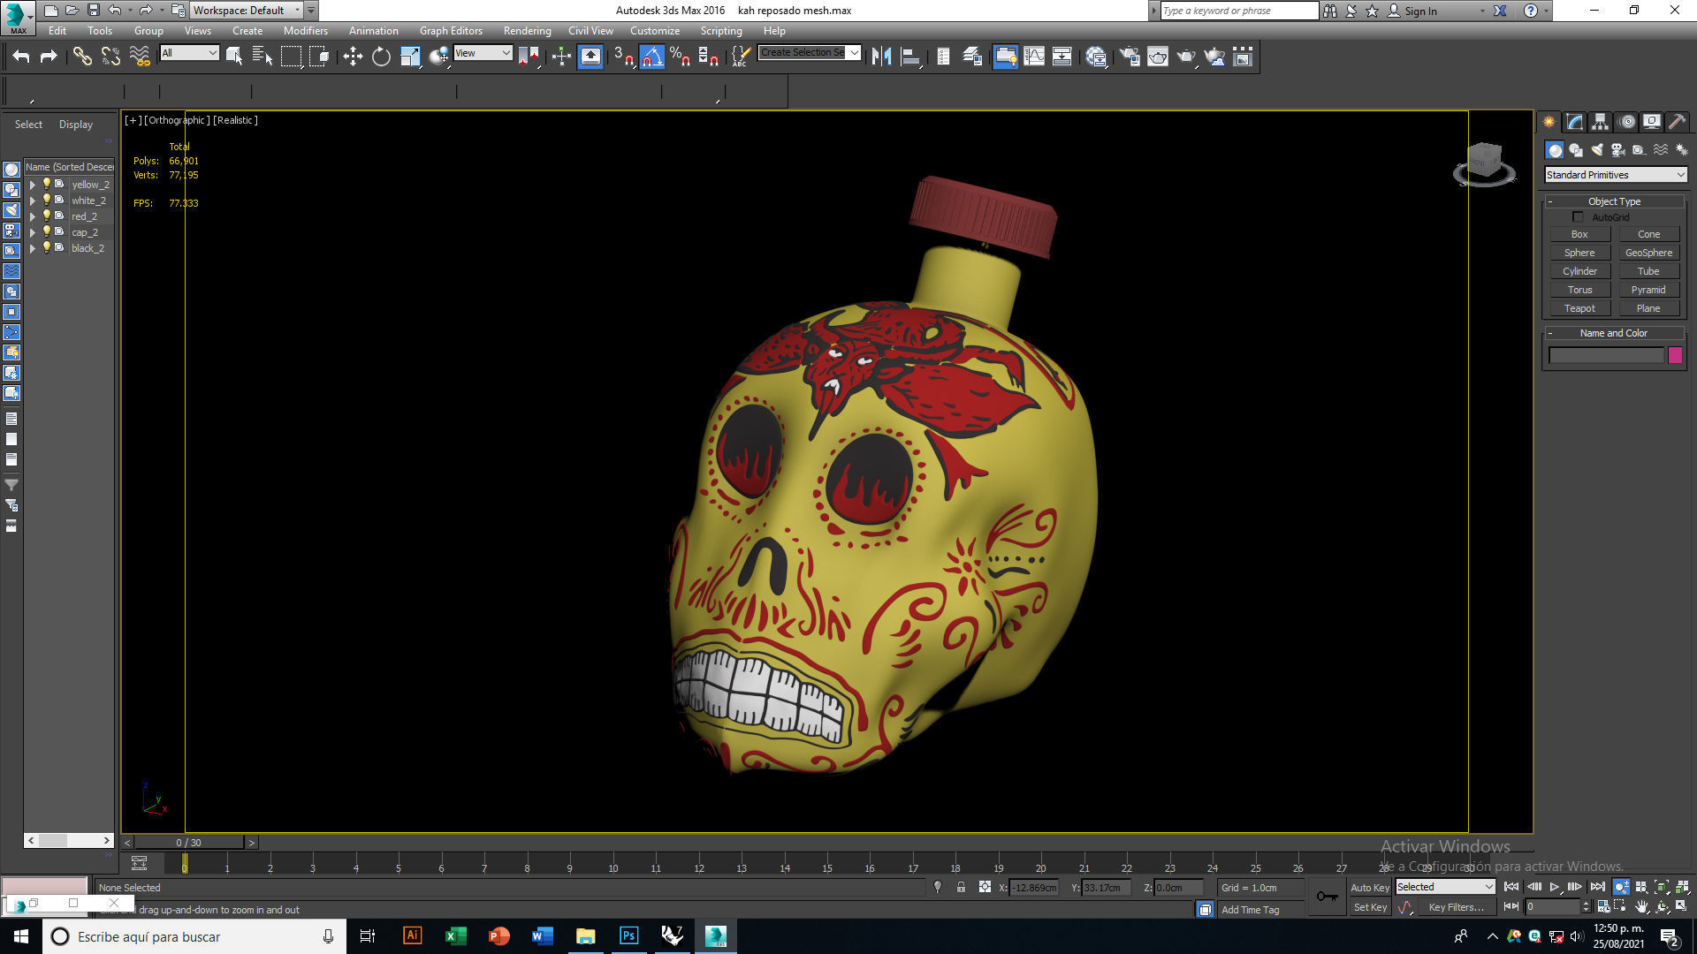Select the Shapes creation category icon
This screenshot has height=954, width=1697.
(1576, 150)
